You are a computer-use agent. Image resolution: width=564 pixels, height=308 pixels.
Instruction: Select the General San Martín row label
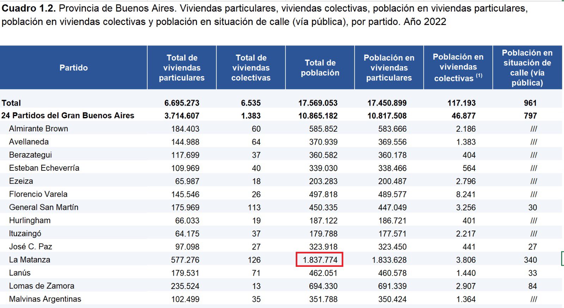tap(44, 207)
